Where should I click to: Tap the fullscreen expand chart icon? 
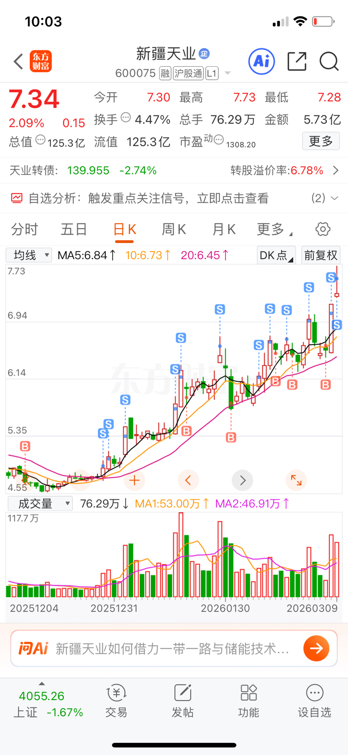click(296, 480)
